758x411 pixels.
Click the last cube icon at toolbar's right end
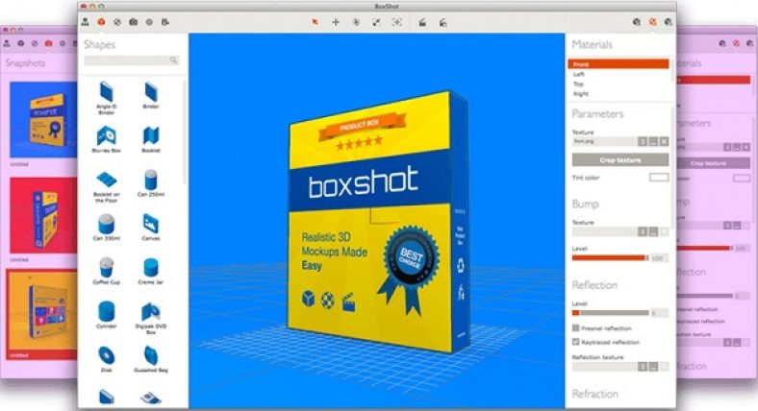(x=669, y=22)
